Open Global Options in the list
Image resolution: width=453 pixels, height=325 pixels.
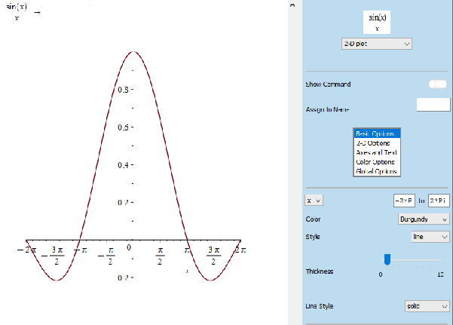tap(378, 172)
